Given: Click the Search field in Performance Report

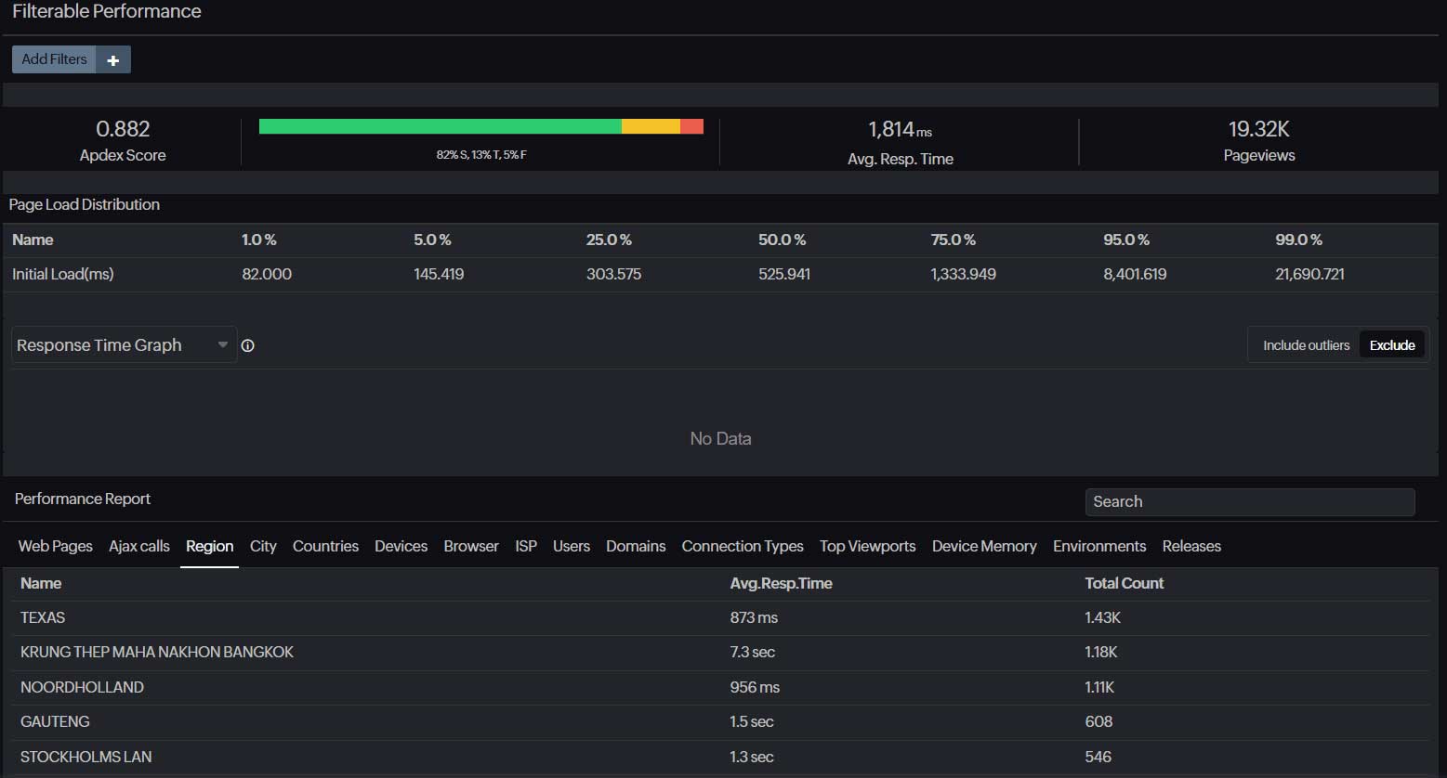Looking at the screenshot, I should click(1249, 501).
